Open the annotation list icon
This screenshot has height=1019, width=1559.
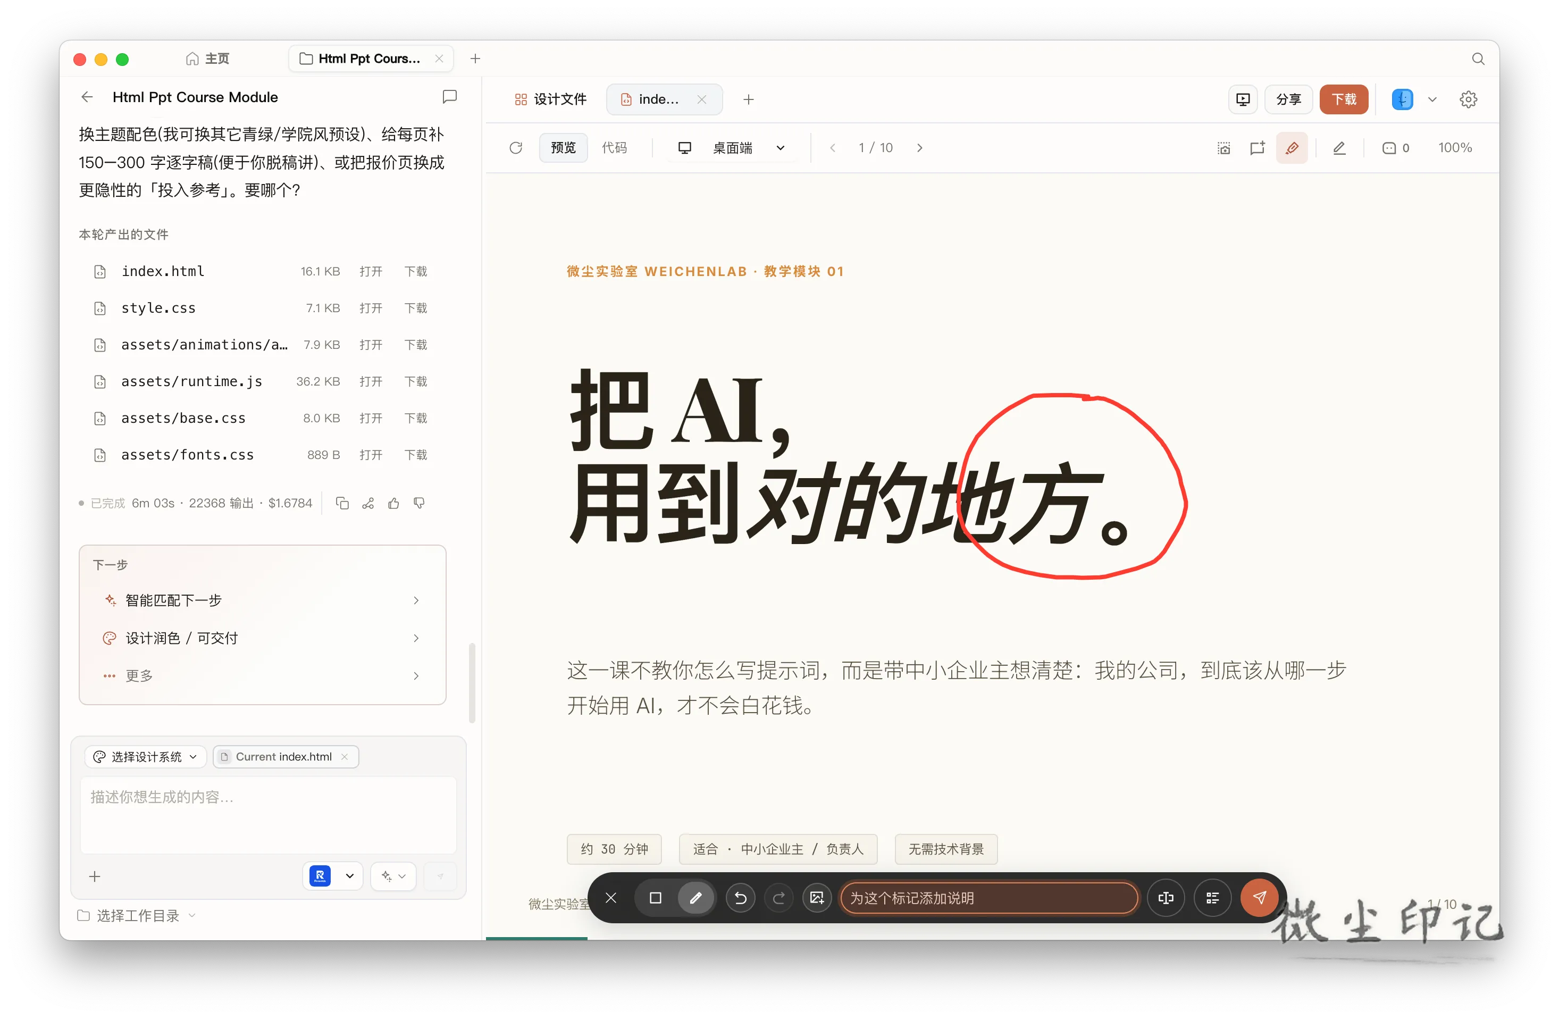coord(1212,898)
